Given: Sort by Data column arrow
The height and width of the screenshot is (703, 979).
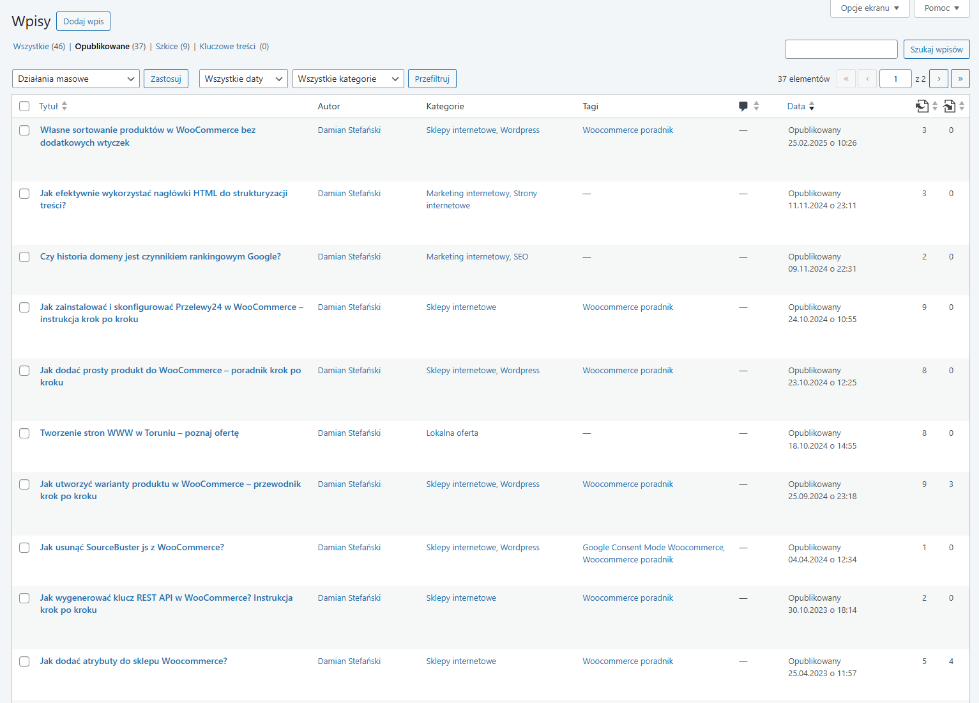Looking at the screenshot, I should click(812, 106).
